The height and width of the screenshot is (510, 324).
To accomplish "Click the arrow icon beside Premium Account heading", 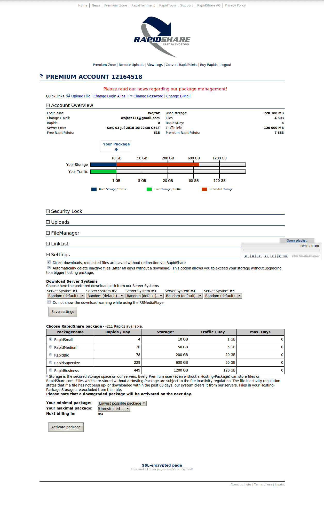I will coord(41,76).
